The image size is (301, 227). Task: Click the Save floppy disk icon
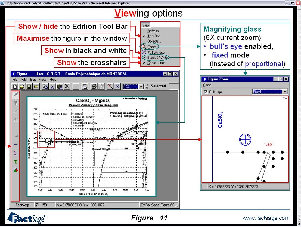coord(29,87)
